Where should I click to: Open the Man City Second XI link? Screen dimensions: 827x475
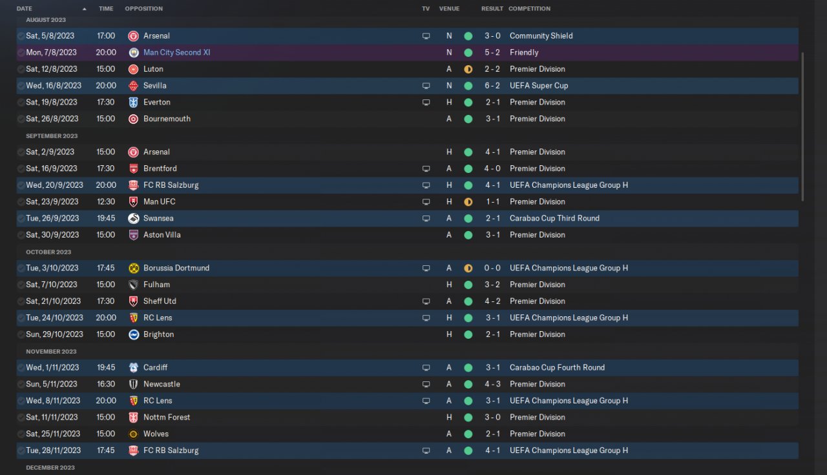point(176,52)
